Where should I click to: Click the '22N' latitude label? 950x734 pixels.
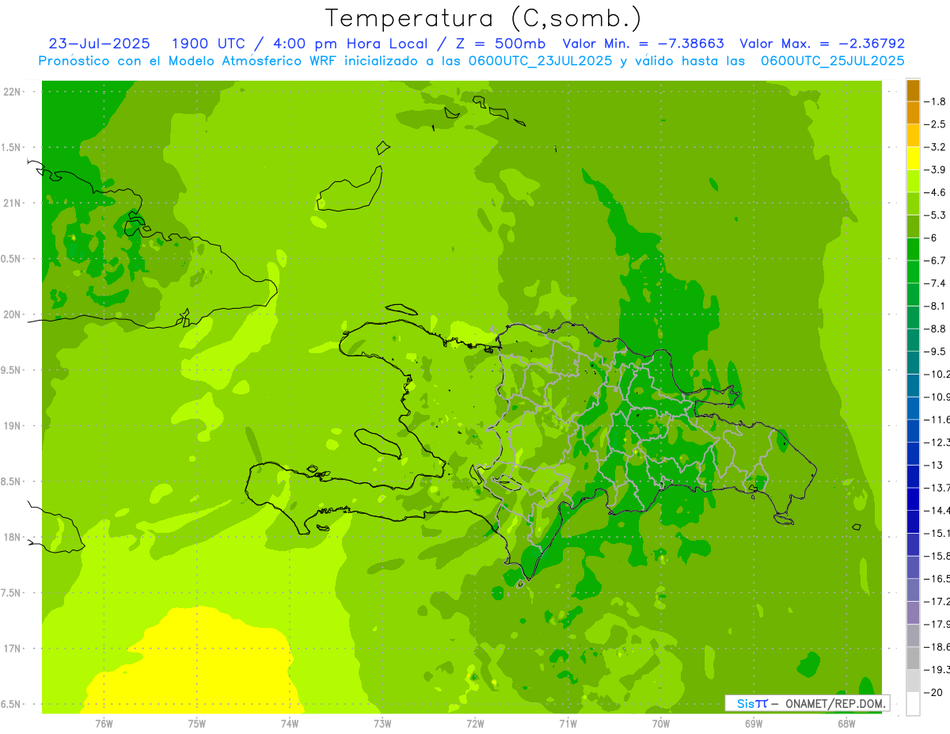point(13,91)
